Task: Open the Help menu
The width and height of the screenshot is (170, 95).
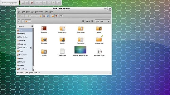Action: click(x=51, y=12)
